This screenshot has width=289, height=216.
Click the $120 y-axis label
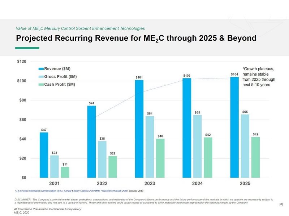pos(22,62)
